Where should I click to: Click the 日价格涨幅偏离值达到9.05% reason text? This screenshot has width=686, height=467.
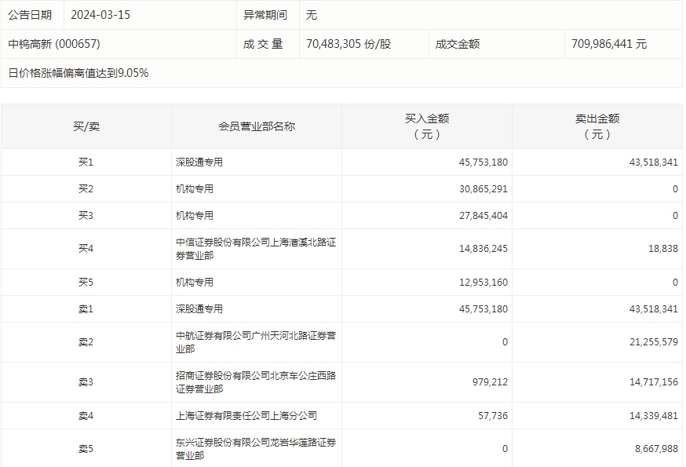78,73
